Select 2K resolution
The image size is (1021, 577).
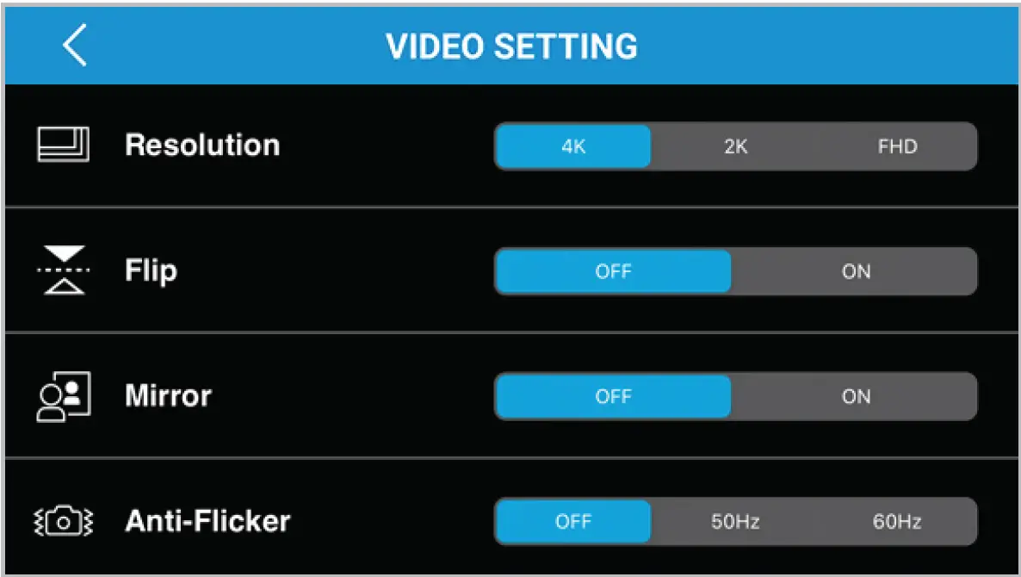tap(735, 146)
